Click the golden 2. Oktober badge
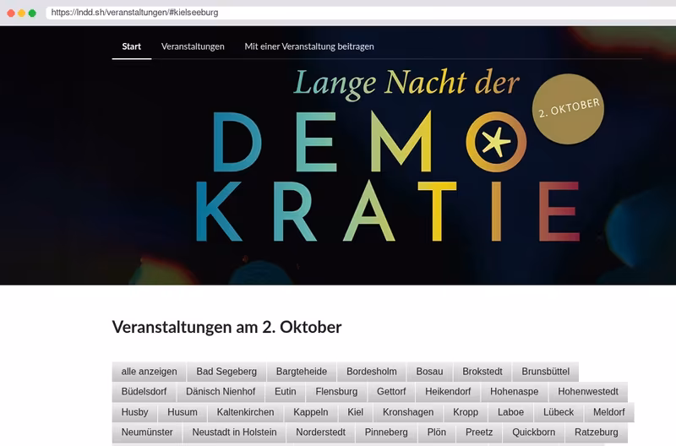This screenshot has width=676, height=446. (568, 109)
